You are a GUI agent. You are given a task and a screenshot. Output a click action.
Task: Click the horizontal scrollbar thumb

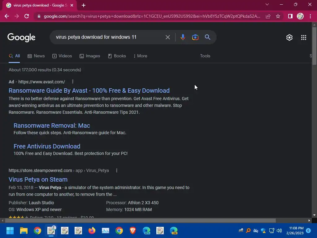140,220
